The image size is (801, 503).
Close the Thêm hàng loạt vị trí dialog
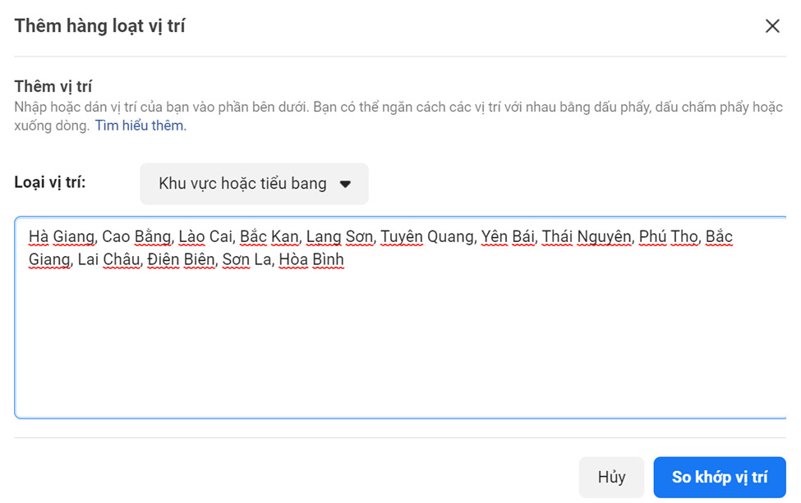point(772,26)
